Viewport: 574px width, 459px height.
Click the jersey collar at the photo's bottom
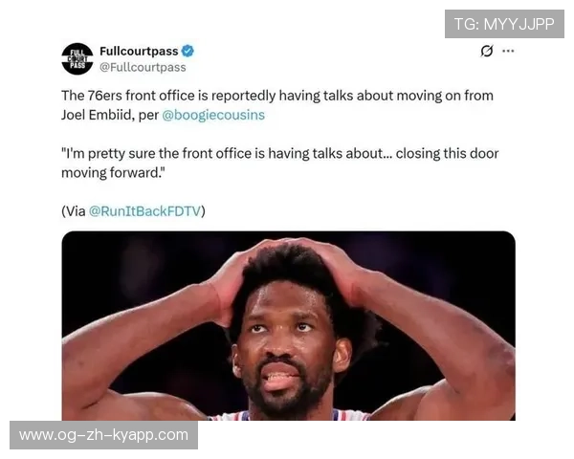point(289,416)
